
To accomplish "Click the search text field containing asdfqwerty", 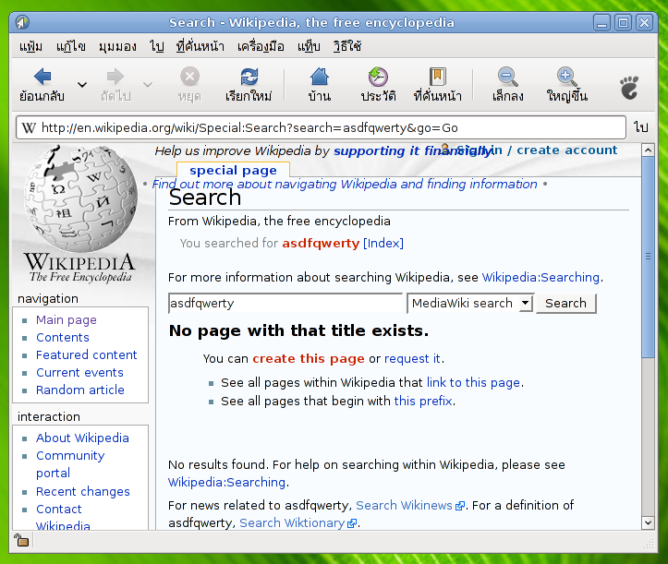I will pos(285,303).
